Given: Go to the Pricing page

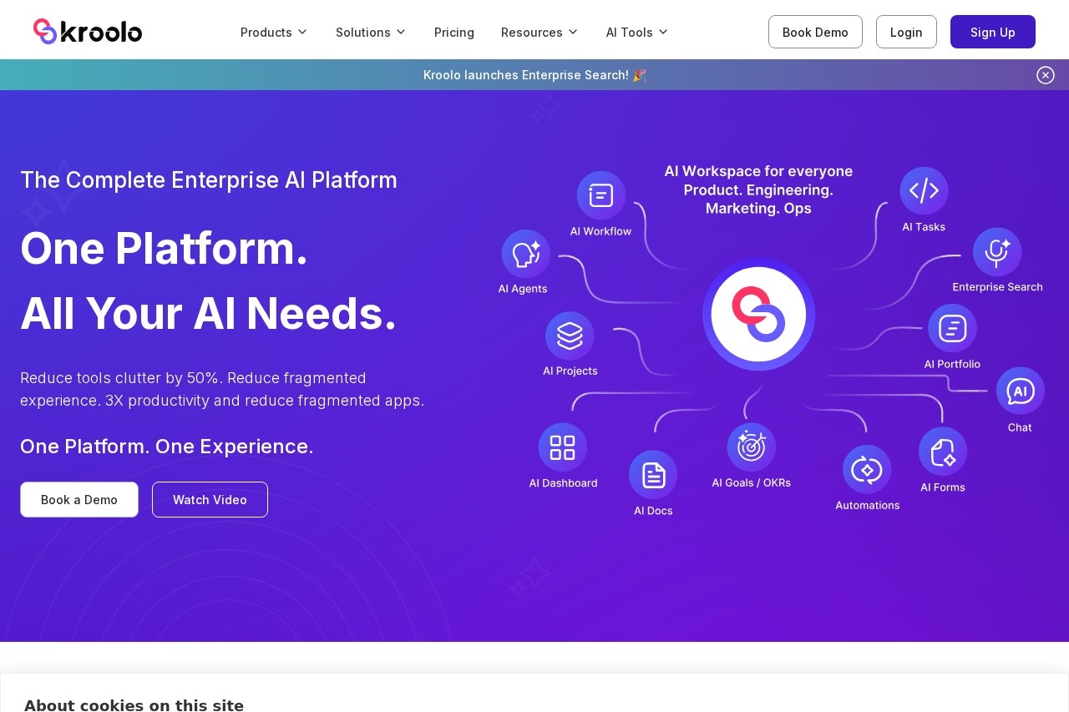Looking at the screenshot, I should tap(454, 32).
